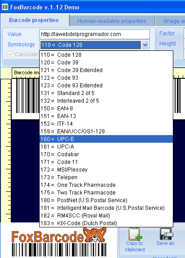Click the Value input field
Viewport: 185px width, 258px height.
pyautogui.click(x=95, y=34)
